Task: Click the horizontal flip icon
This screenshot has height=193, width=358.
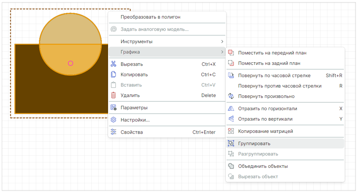Action: coord(231,109)
